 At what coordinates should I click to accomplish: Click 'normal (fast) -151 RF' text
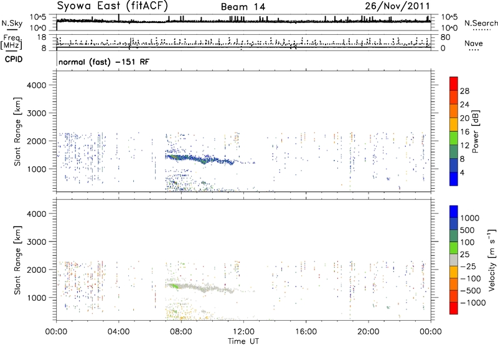(x=104, y=62)
